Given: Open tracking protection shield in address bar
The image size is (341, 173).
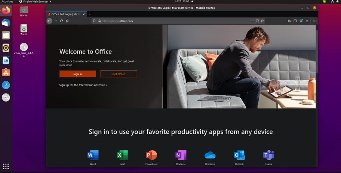Looking at the screenshot, I should [94, 21].
